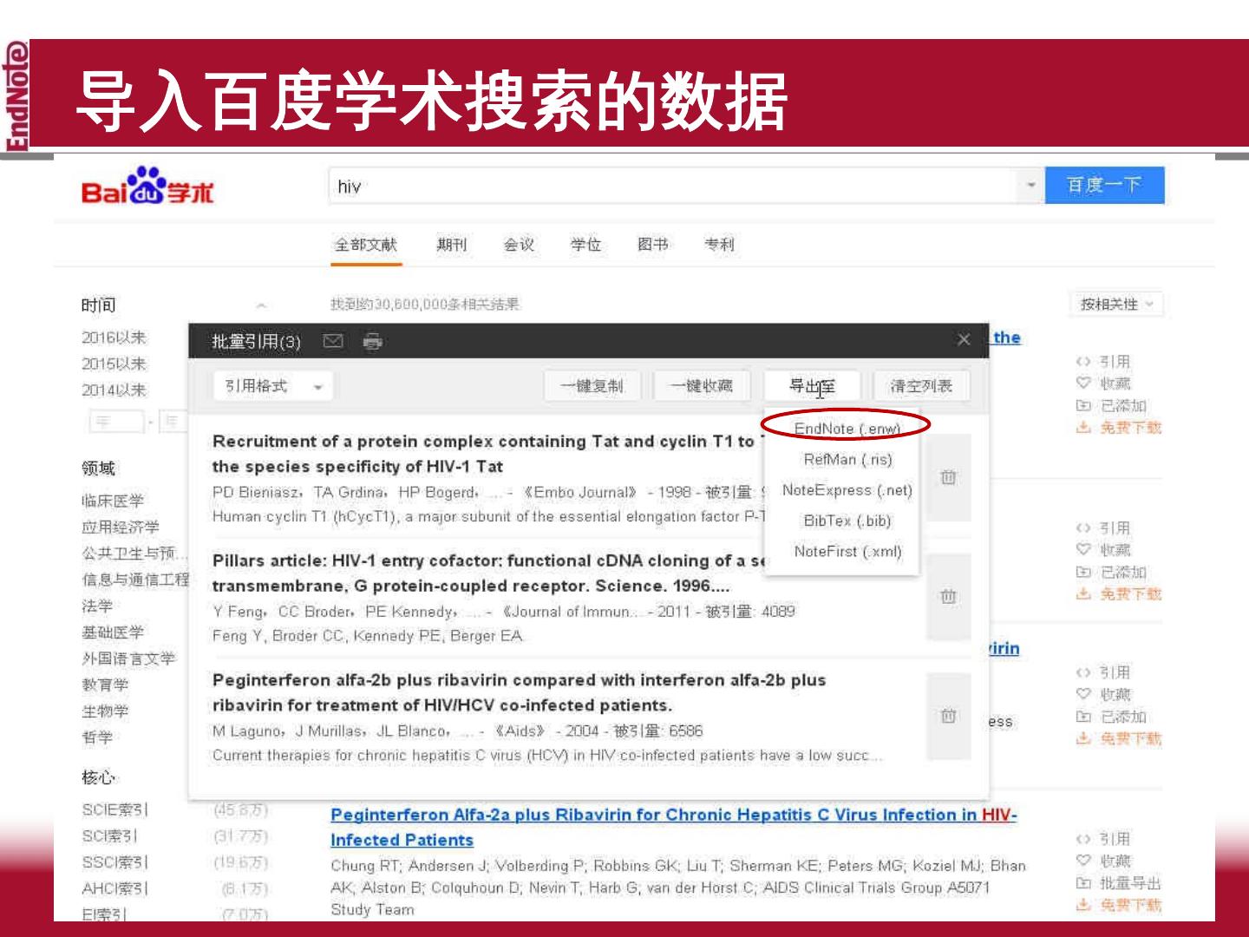
Task: Click the Recruitment of a protein complex title
Action: (x=486, y=454)
